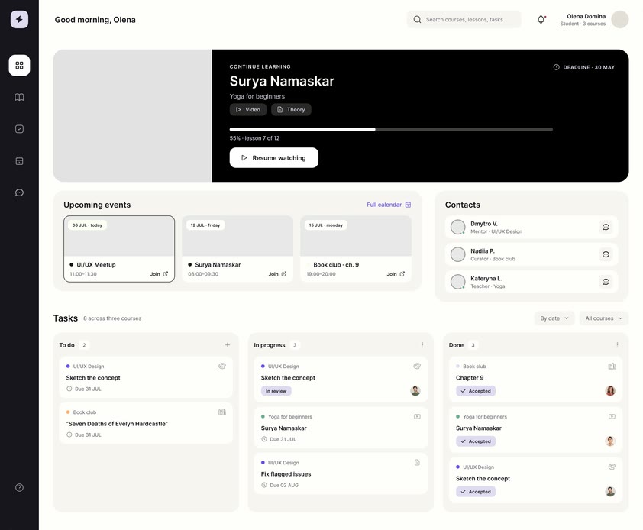Select the UI/UX Meetup event card thumbnail
The height and width of the screenshot is (530, 643).
tap(119, 236)
